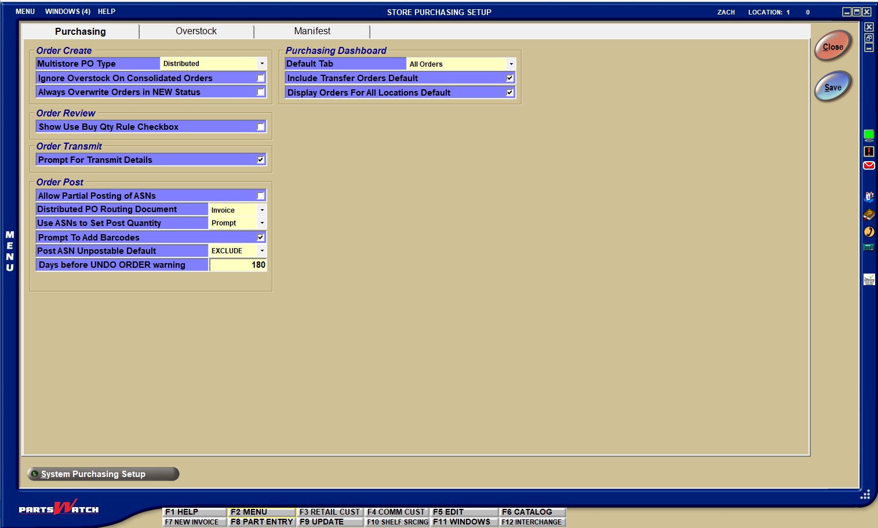878x528 pixels.
Task: Open the teal calculator icon
Action: pos(869,247)
